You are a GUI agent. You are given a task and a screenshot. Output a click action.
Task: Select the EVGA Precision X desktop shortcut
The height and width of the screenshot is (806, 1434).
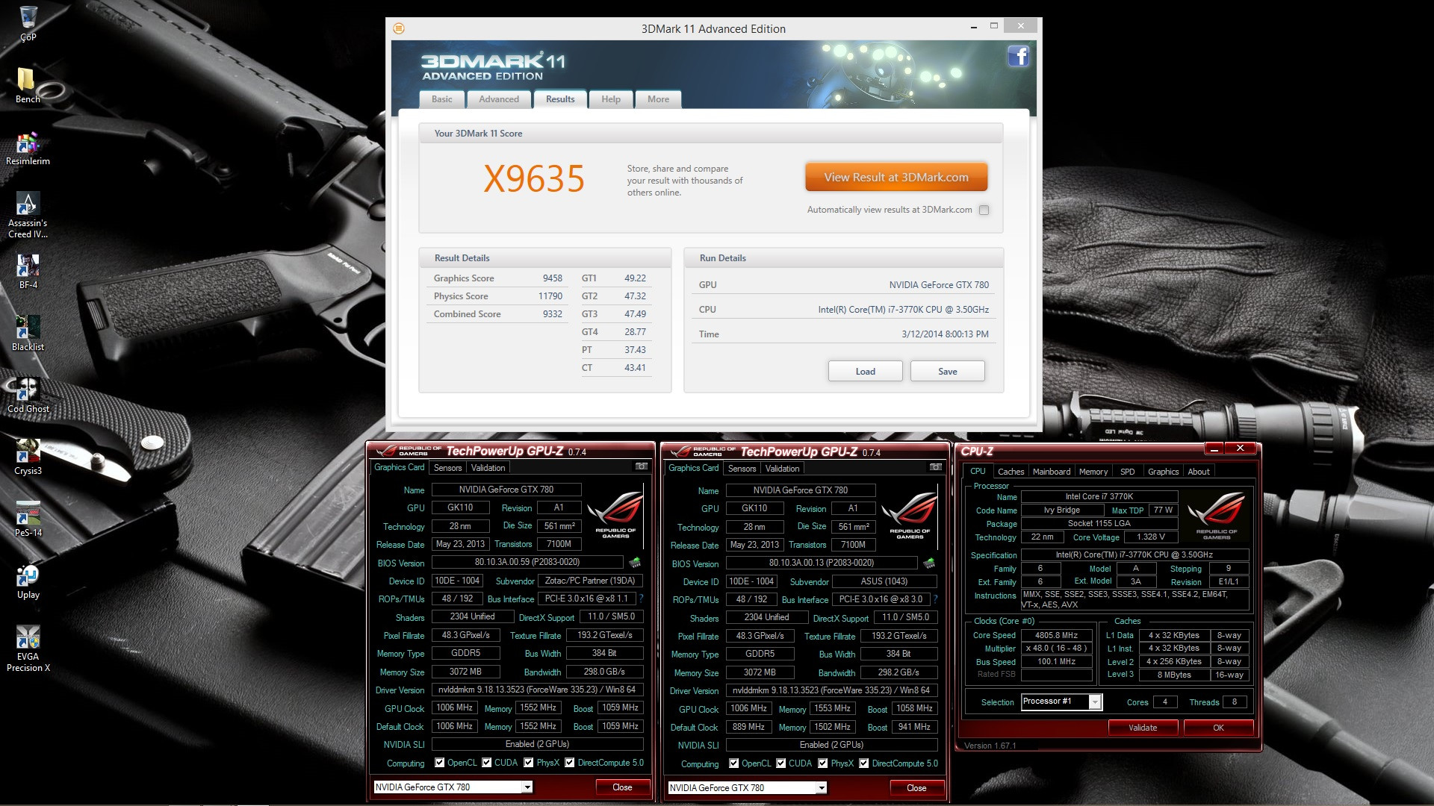(28, 649)
